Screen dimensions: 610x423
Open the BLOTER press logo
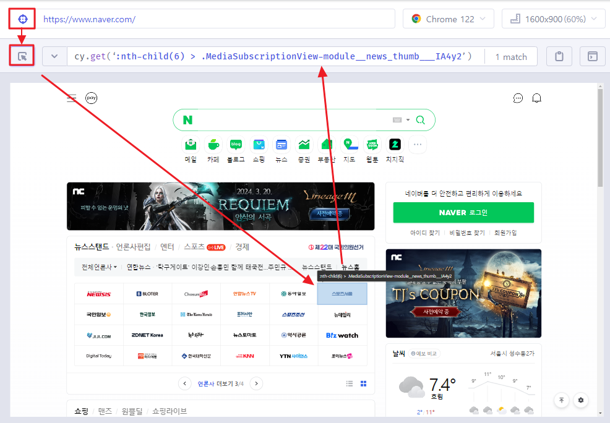point(147,294)
